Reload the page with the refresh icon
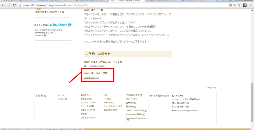The image size is (254, 130). pyautogui.click(x=14, y=5)
